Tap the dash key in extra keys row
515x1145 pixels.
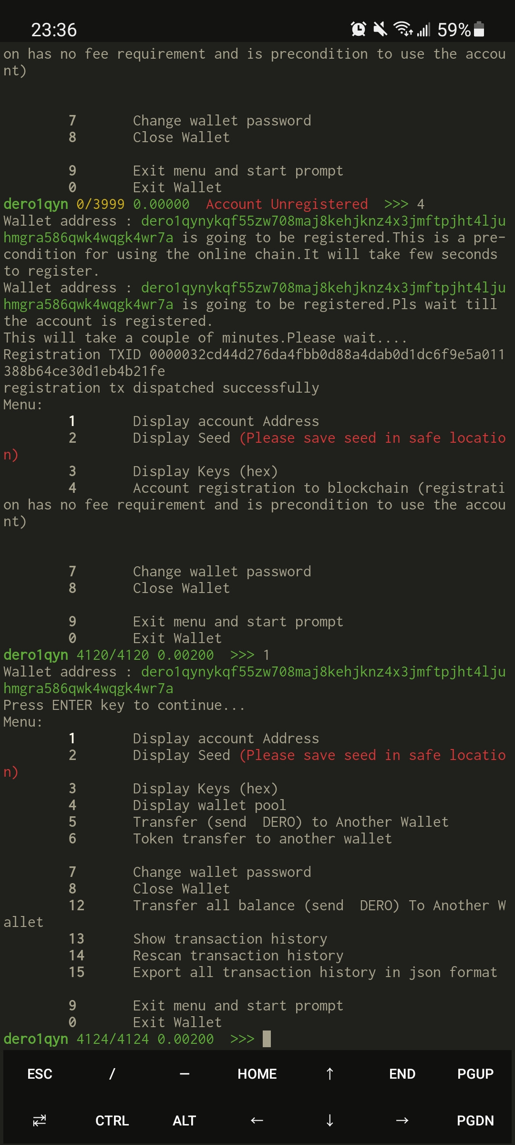(x=185, y=1074)
